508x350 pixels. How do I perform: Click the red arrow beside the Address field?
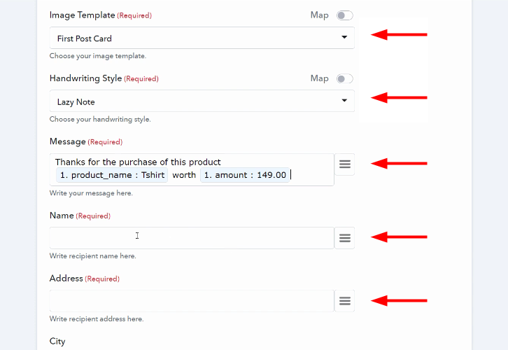coord(399,300)
